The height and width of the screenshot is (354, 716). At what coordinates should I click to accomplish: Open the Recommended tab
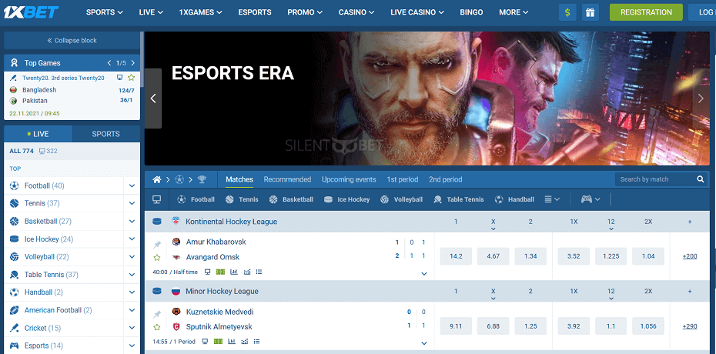287,180
